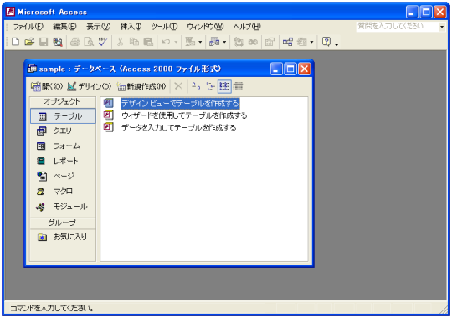Expand the Office Links dropdown arrow
Image resolution: width=452 pixels, height=318 pixels.
pos(200,42)
